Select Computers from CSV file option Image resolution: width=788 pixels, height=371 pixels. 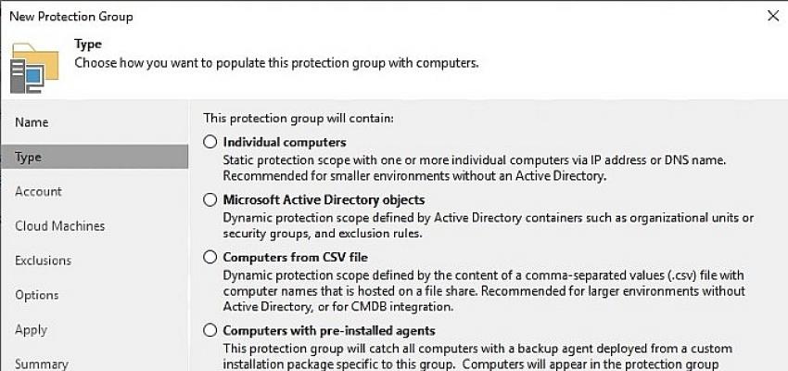tap(210, 257)
